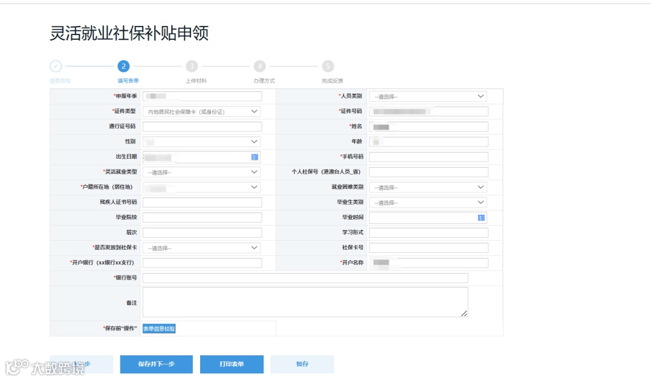651x380 pixels.
Task: Focus the 手机号码 input field
Action: 429,157
